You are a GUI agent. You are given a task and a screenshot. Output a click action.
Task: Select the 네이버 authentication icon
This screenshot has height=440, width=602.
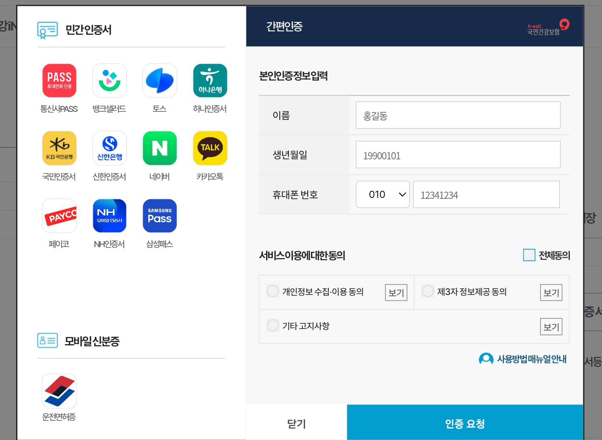click(x=160, y=148)
